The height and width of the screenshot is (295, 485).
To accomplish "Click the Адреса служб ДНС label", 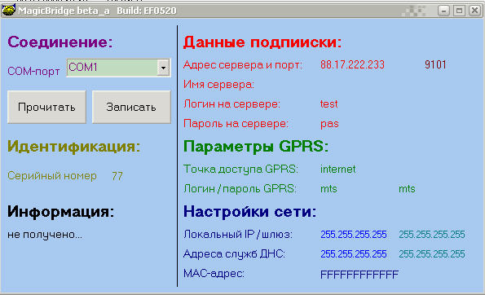I will point(234,254).
